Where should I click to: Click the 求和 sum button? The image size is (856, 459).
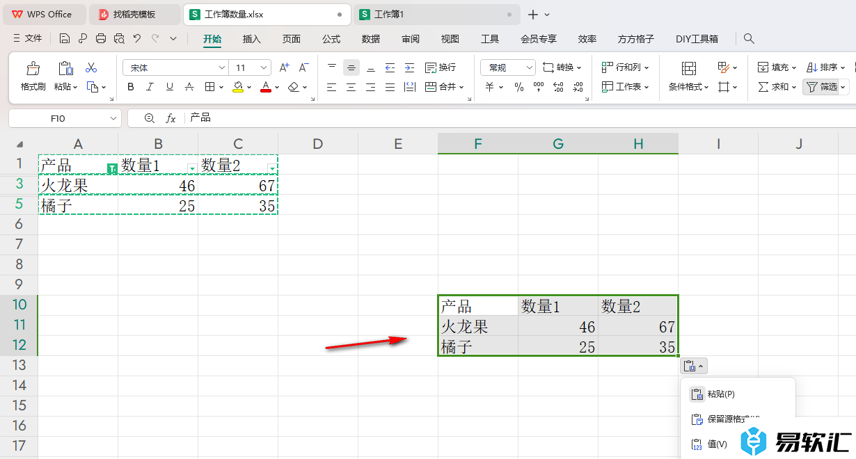pyautogui.click(x=777, y=87)
